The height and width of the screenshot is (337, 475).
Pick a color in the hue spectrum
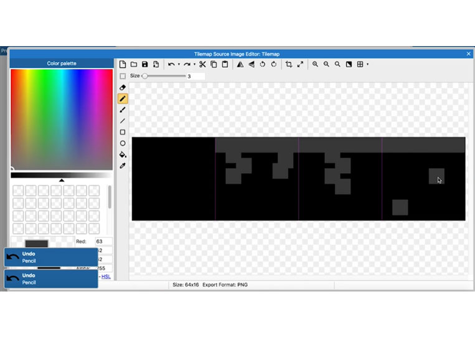(x=62, y=120)
